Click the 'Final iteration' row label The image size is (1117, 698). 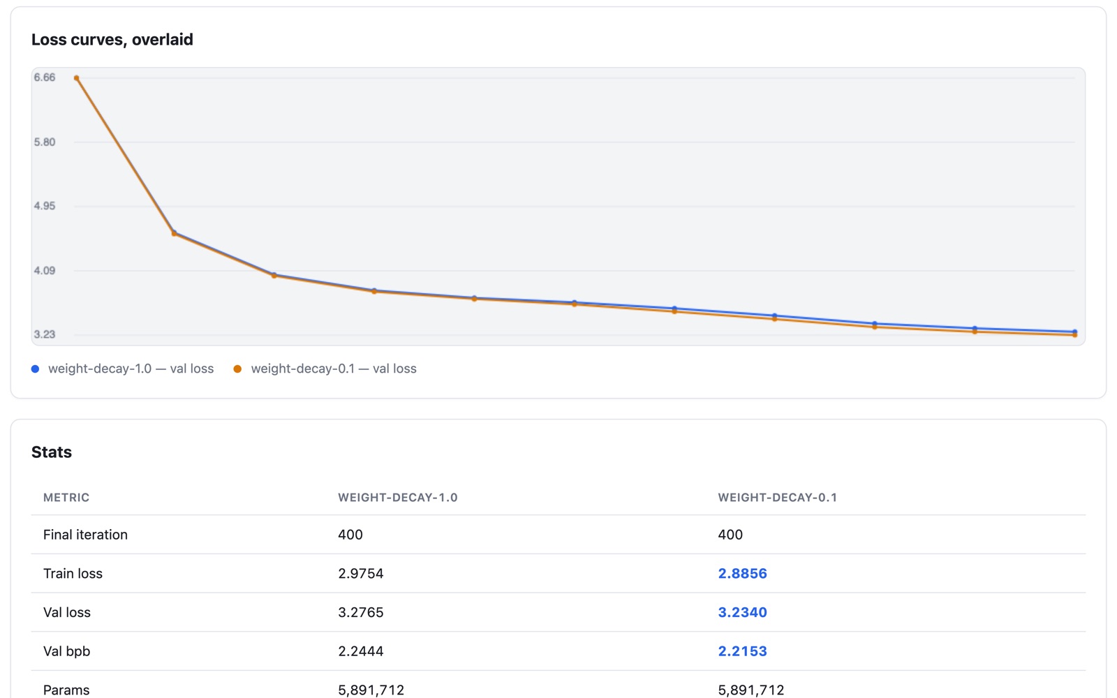(x=85, y=535)
